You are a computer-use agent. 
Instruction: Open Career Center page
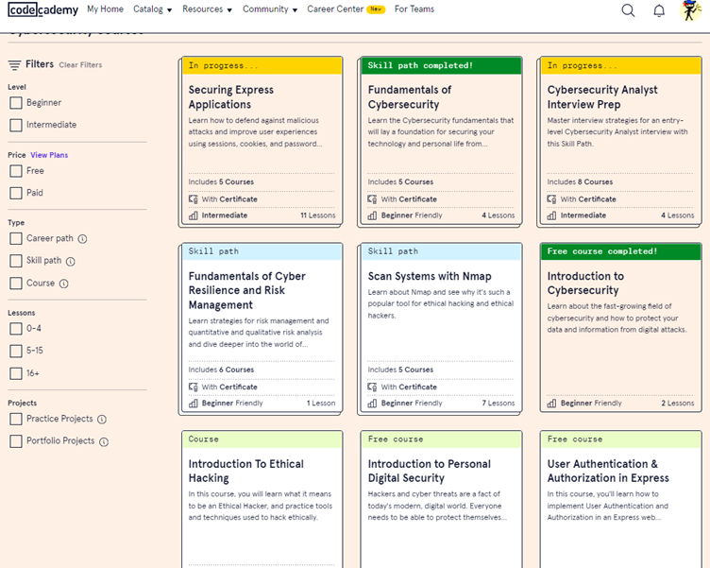[335, 9]
